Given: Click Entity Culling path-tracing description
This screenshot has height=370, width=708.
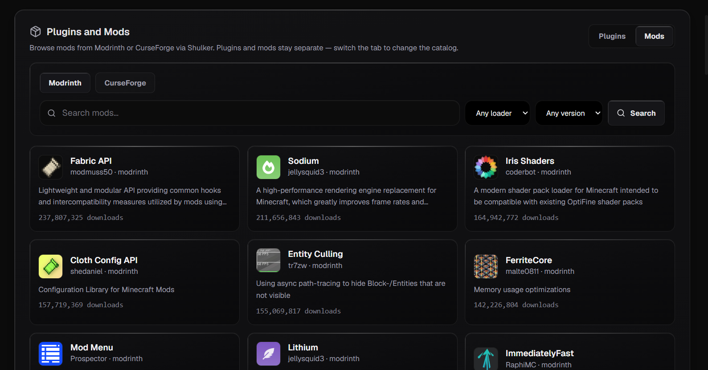Looking at the screenshot, I should (351, 289).
